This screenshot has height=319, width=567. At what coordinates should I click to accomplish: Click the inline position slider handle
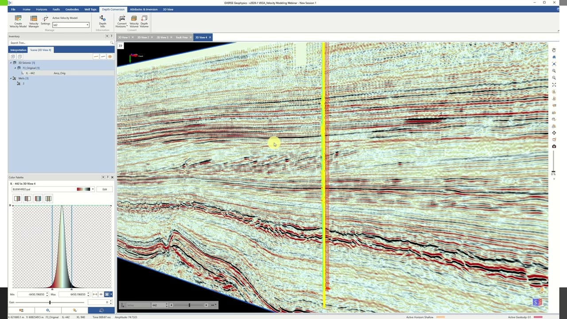tap(189, 305)
